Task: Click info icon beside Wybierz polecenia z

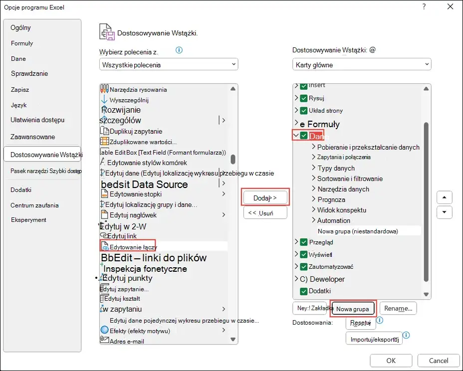Action: coord(179,50)
